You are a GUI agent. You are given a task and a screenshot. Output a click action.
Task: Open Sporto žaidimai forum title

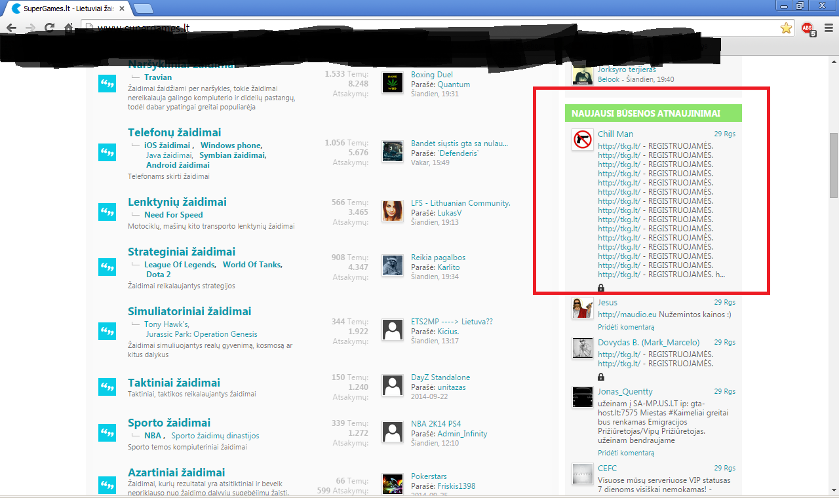tap(169, 423)
